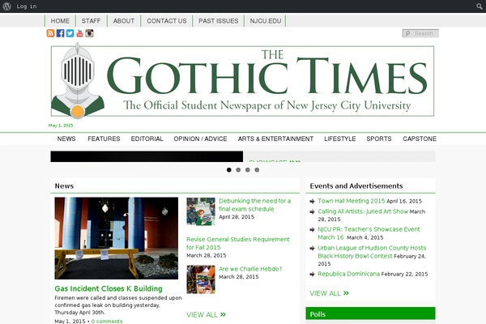
Task: Click the Gothic Times header banner
Action: tap(242, 81)
